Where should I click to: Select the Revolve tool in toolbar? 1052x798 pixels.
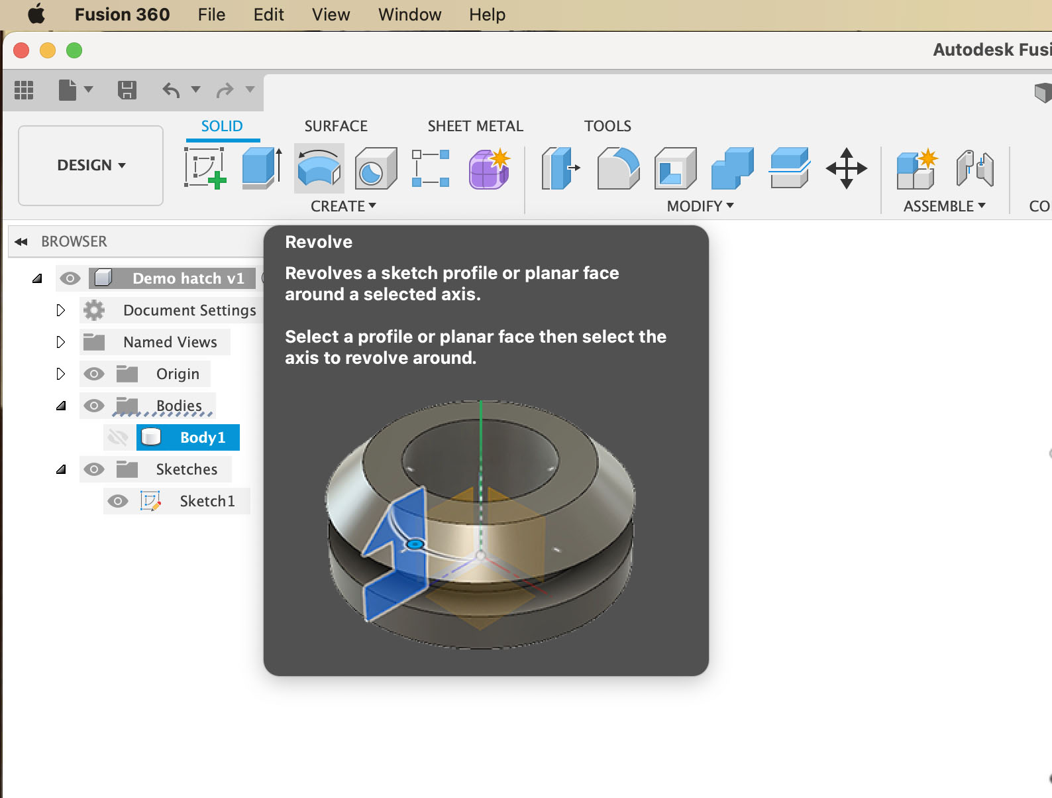(x=319, y=168)
